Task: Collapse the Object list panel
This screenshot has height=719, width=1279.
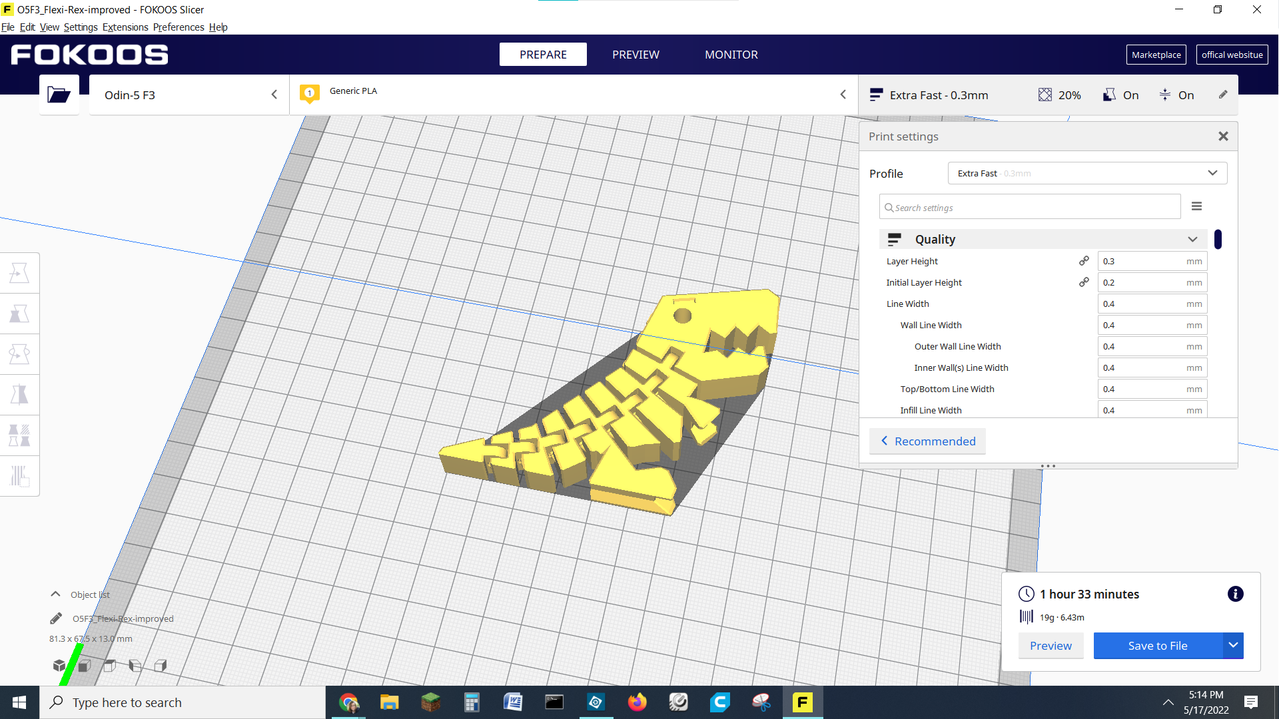Action: click(56, 594)
